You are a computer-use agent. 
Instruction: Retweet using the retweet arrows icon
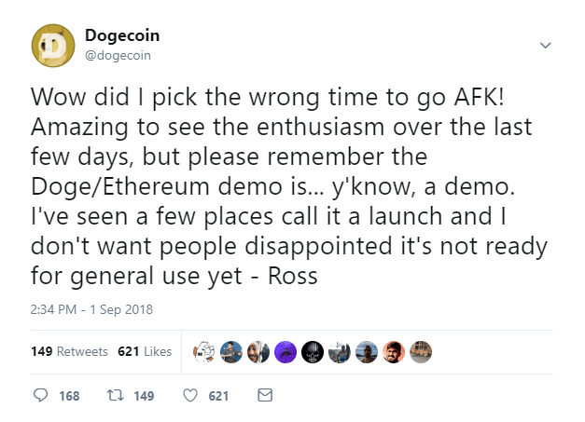[116, 396]
